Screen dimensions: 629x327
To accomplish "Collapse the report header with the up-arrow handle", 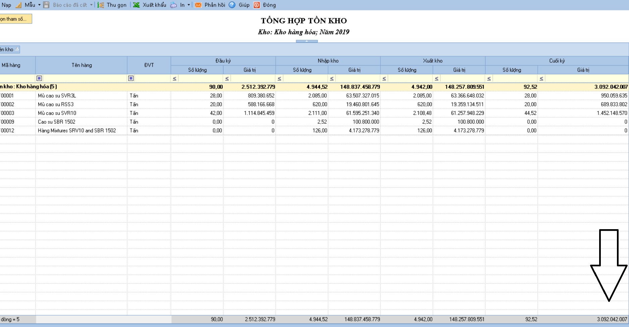I will point(307,41).
